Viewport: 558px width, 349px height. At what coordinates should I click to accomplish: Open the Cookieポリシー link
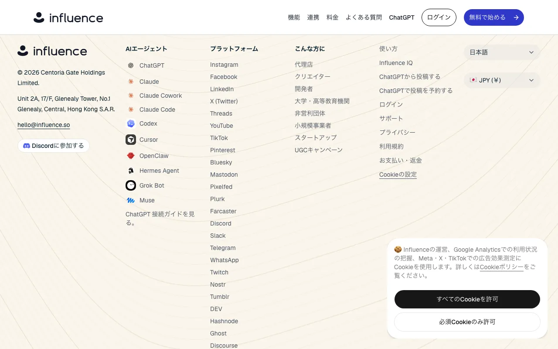(501, 267)
